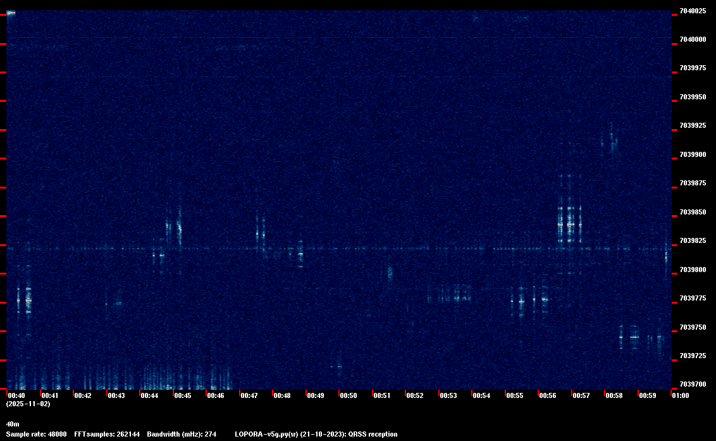Click the 00:59 time label
This screenshot has width=716, height=441.
[648, 395]
